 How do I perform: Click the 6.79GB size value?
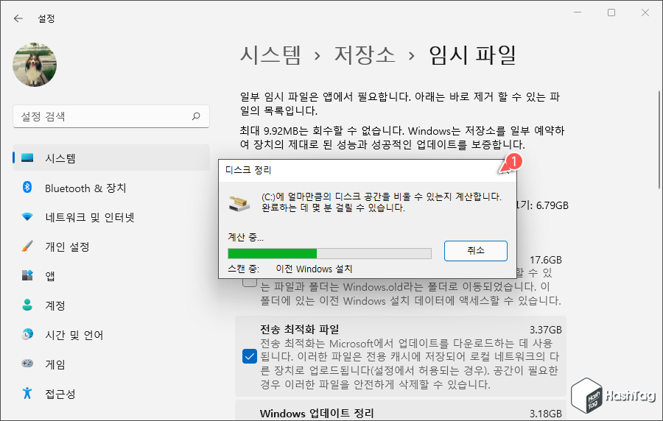coord(552,205)
